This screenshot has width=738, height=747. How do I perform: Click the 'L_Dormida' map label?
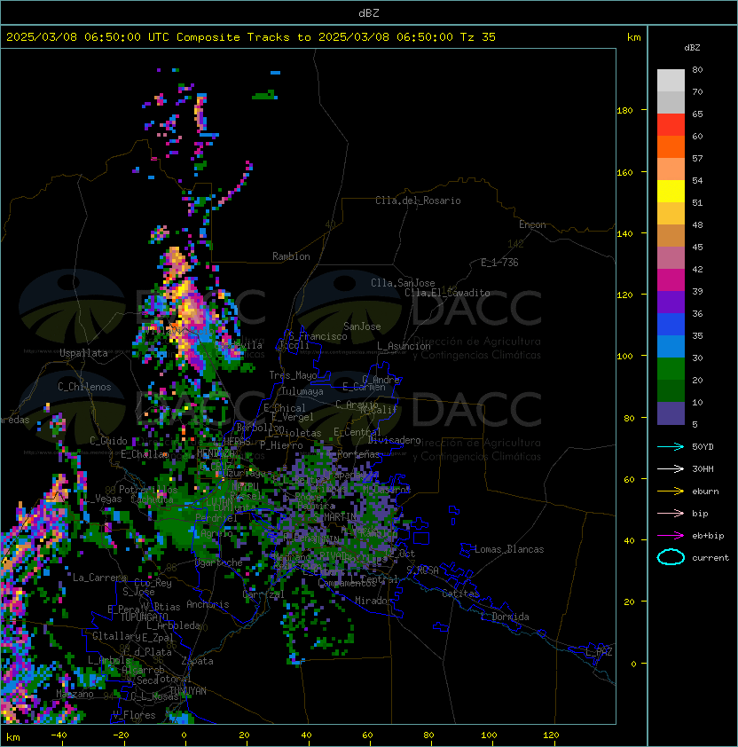[x=505, y=617]
